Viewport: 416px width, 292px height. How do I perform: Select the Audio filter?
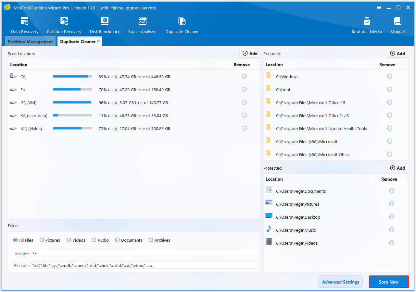point(100,240)
